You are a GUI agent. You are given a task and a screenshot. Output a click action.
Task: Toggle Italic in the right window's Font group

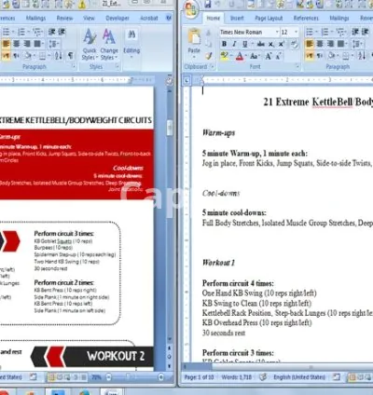234,44
